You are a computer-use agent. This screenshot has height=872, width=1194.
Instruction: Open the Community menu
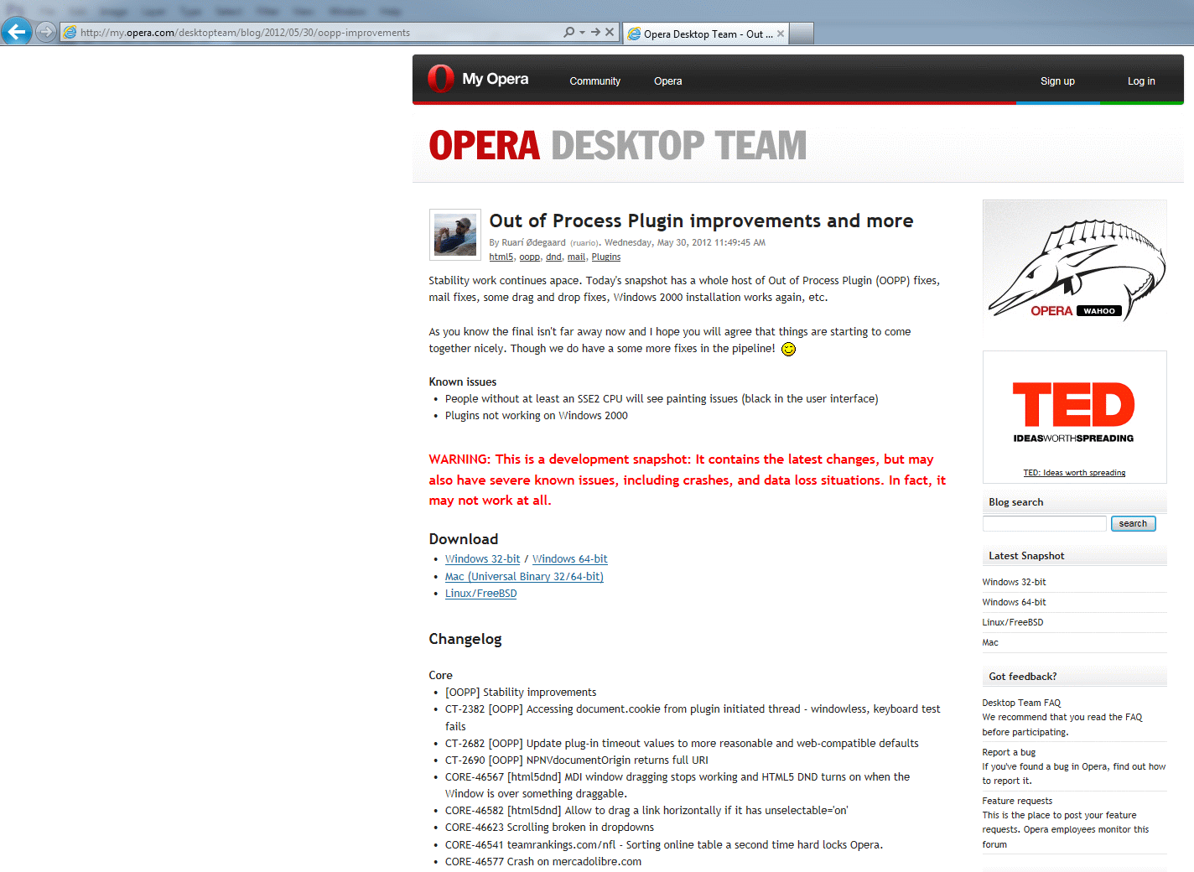(x=594, y=81)
